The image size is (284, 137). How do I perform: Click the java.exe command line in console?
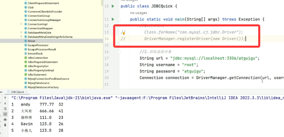148,98
